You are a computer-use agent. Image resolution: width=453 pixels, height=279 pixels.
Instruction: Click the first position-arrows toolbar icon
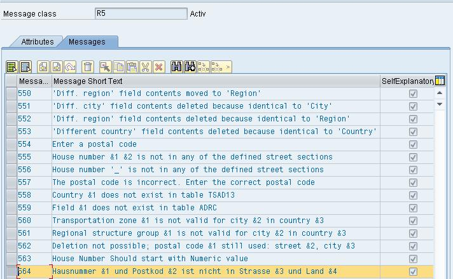204,67
